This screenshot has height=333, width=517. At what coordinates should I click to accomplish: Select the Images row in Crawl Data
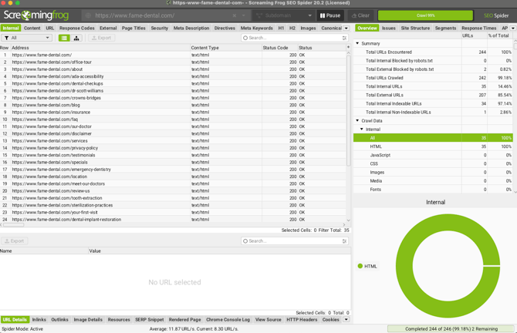(x=433, y=172)
